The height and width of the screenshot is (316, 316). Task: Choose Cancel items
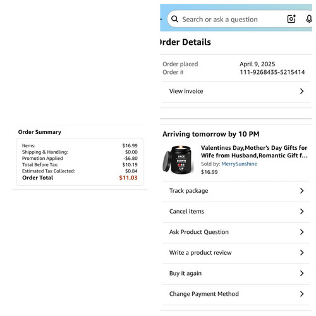236,212
